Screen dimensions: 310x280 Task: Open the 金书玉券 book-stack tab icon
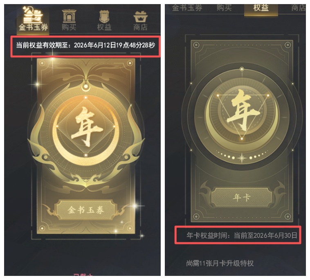33,14
